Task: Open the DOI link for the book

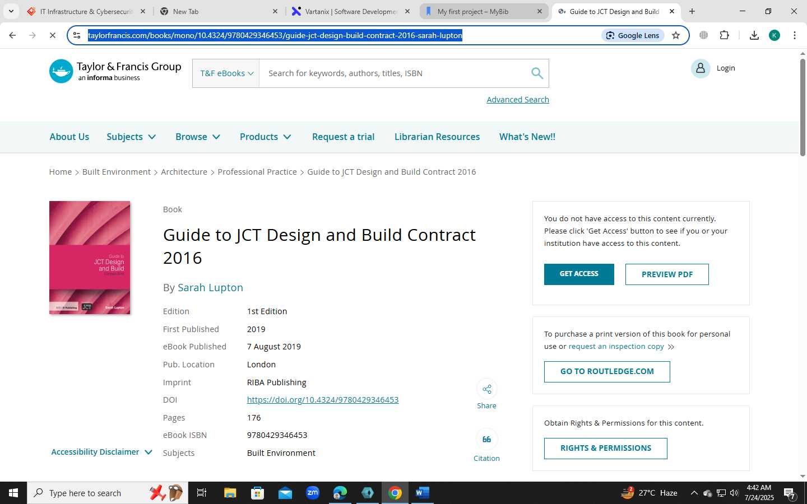Action: [323, 400]
